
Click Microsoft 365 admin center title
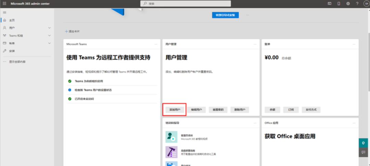[30, 3]
